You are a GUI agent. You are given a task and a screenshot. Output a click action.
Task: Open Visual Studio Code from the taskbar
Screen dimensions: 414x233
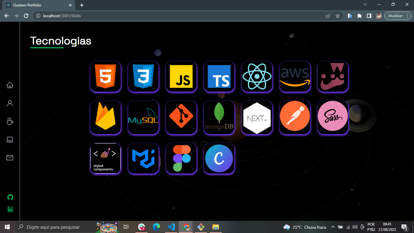point(171,227)
